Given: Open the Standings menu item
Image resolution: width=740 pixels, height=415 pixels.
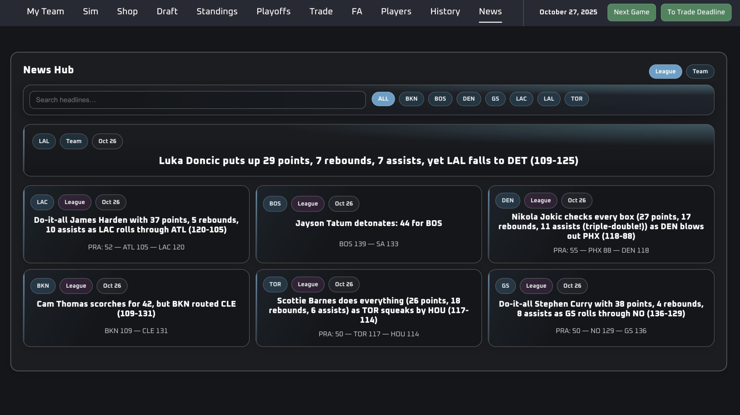Looking at the screenshot, I should (217, 12).
